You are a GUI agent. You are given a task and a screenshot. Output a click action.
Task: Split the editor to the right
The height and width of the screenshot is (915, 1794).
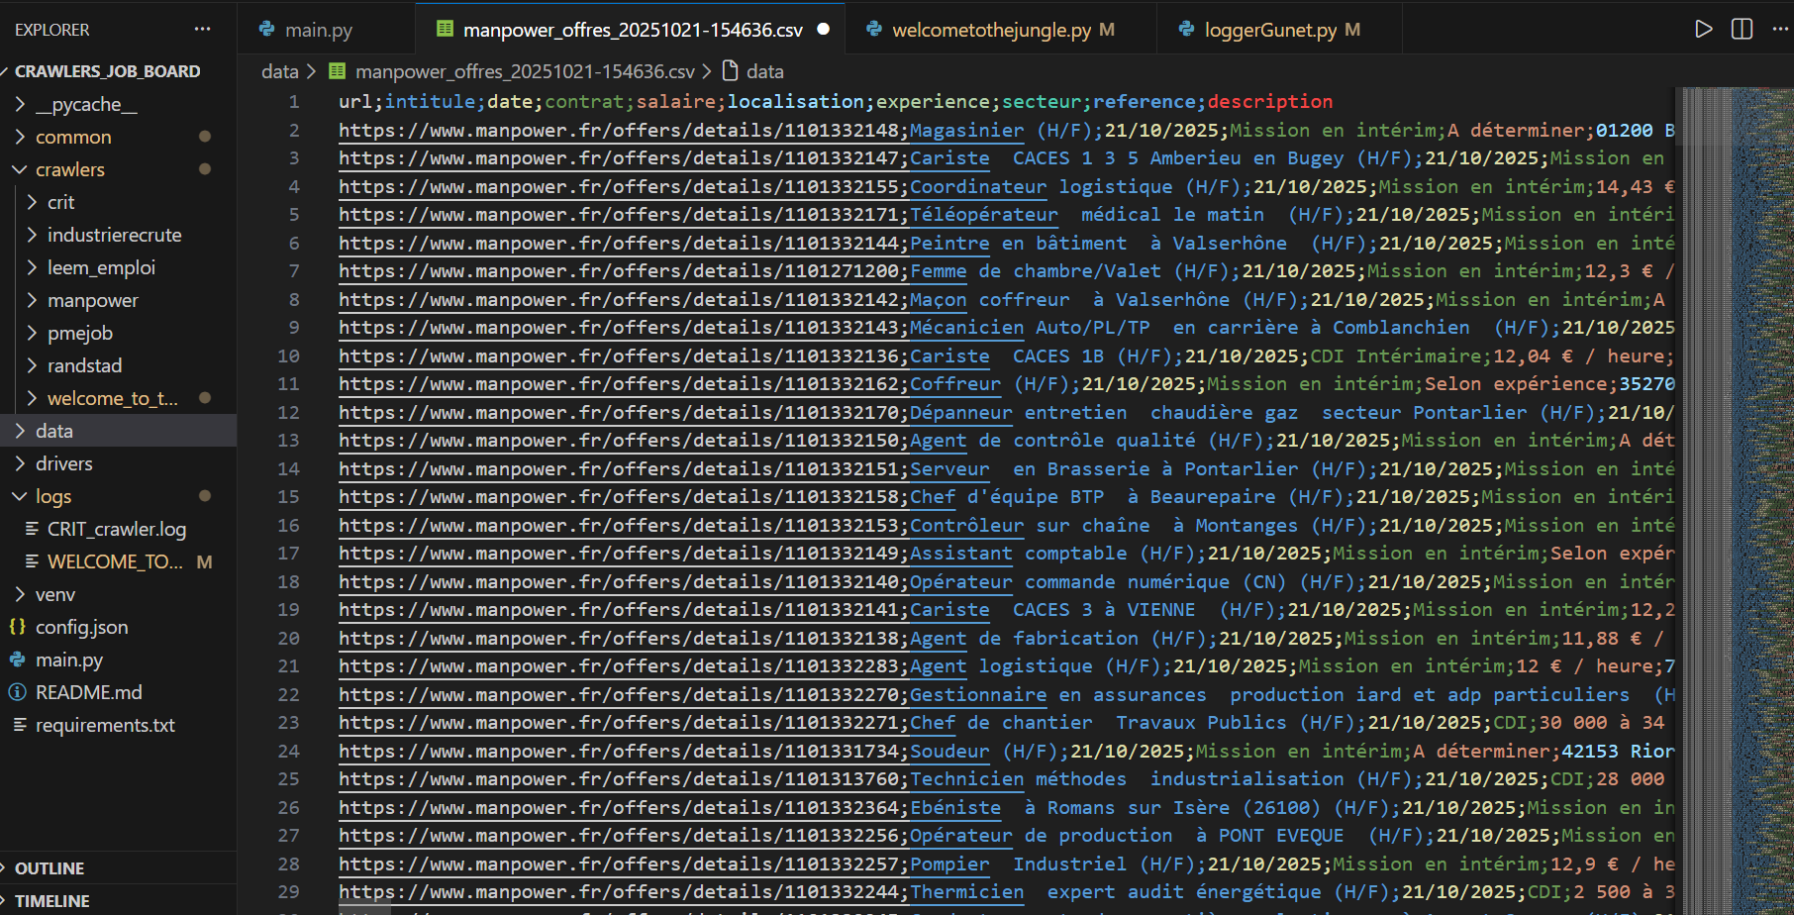1742,29
